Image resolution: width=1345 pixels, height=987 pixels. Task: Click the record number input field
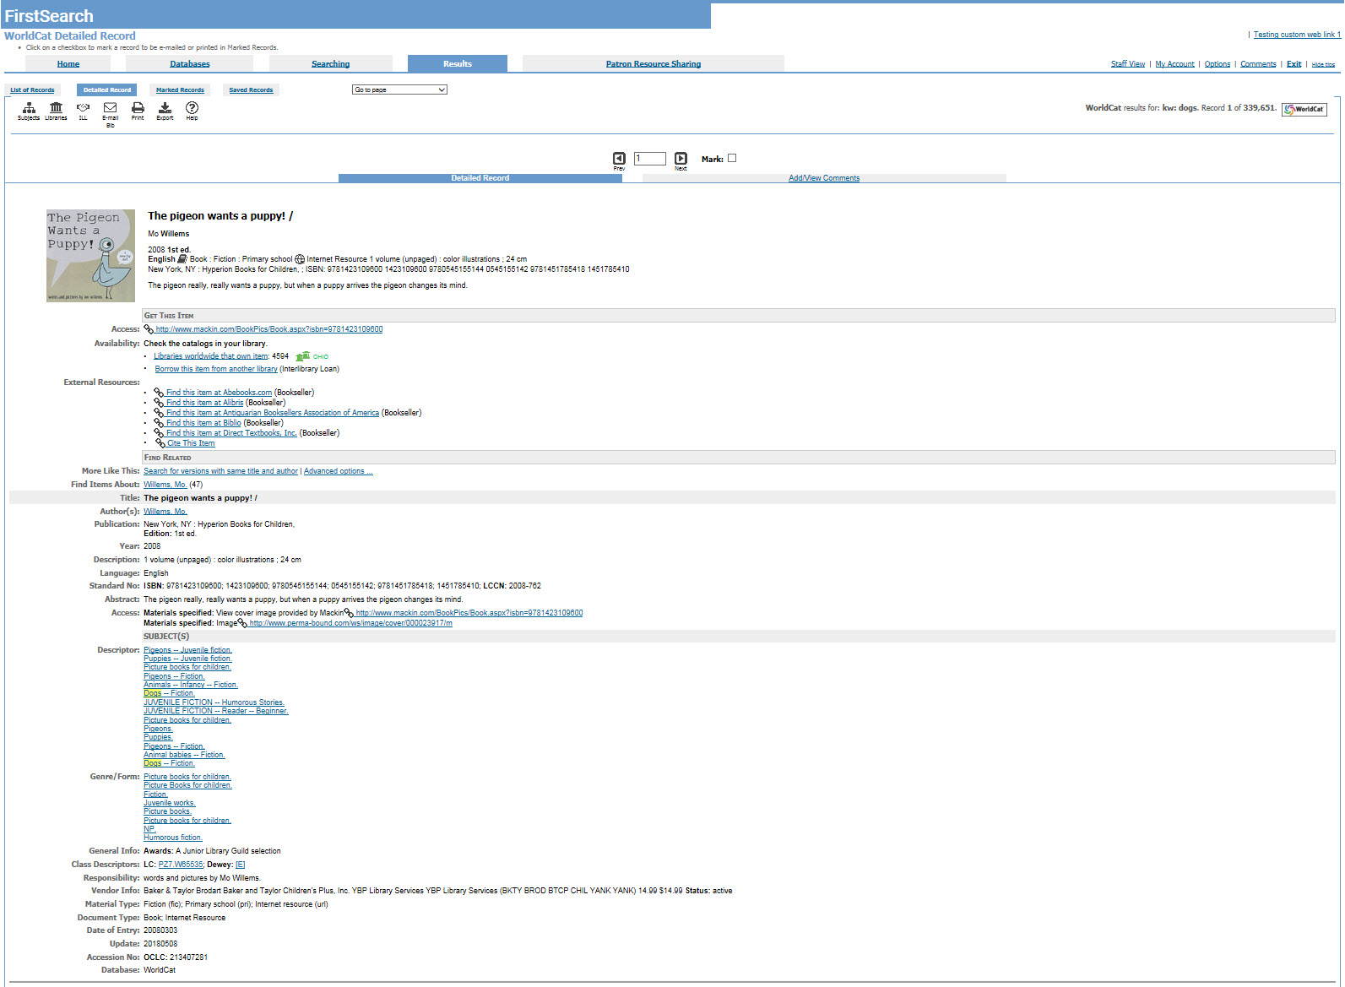[649, 159]
